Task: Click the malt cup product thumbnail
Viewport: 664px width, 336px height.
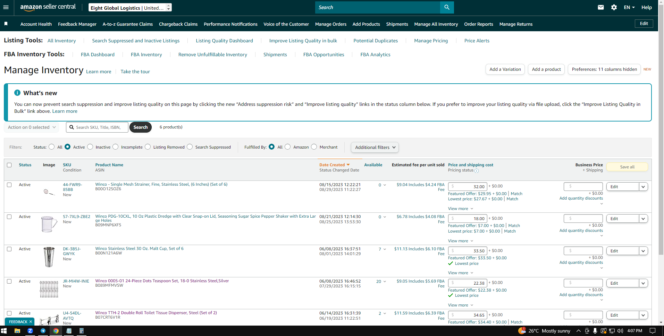Action: pyautogui.click(x=49, y=257)
